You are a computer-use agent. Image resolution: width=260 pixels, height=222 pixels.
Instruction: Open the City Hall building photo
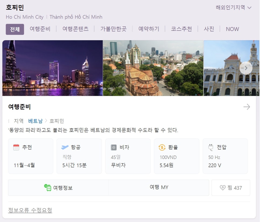(231, 68)
